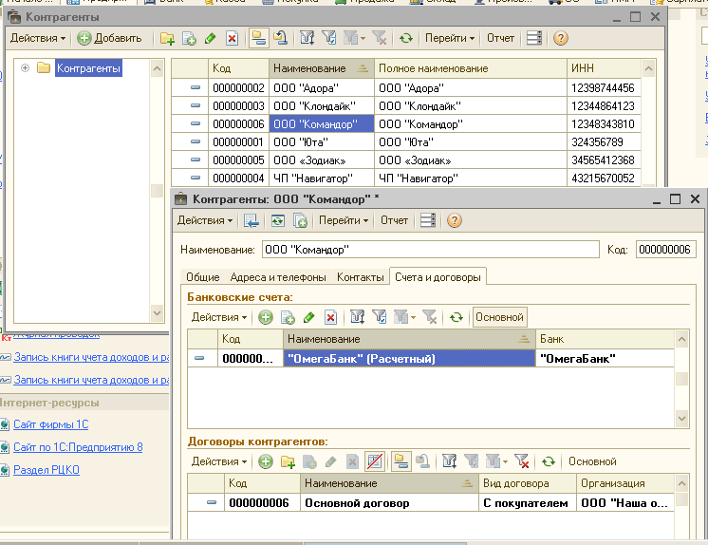The image size is (708, 545).
Task: Click the Наименование input field
Action: tap(430, 250)
